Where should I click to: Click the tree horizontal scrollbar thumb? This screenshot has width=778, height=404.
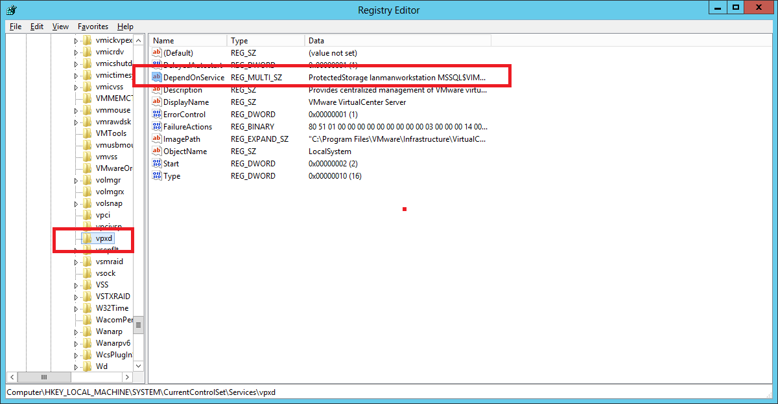(44, 377)
